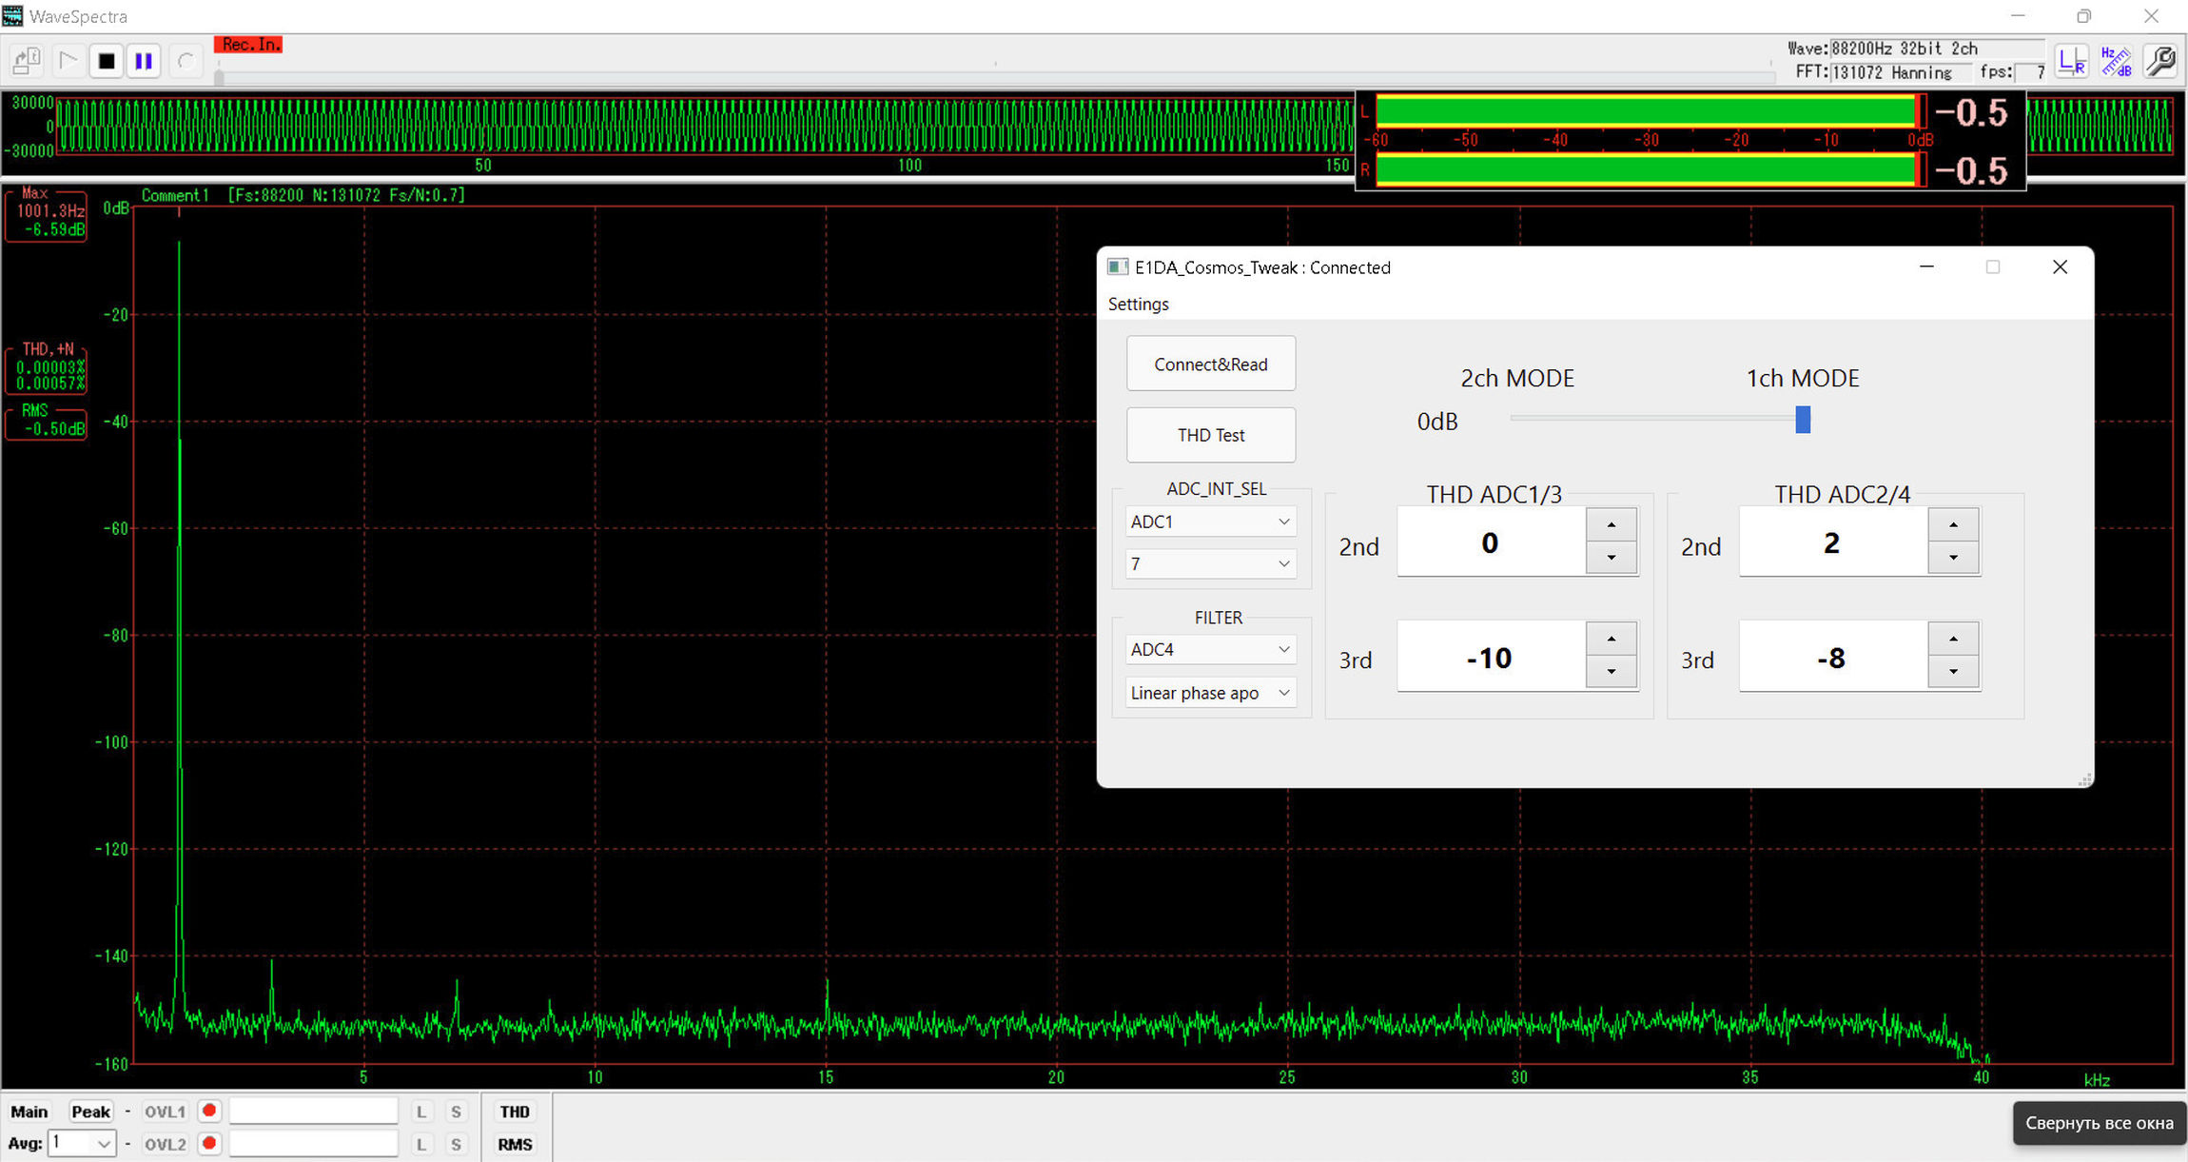Stop recording with the black square
Viewport: 2188px width, 1162px height.
coord(107,61)
